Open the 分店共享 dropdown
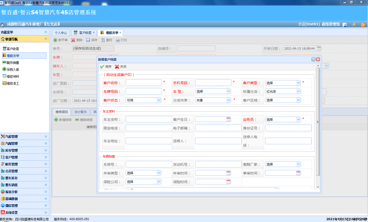 [x=228, y=100]
